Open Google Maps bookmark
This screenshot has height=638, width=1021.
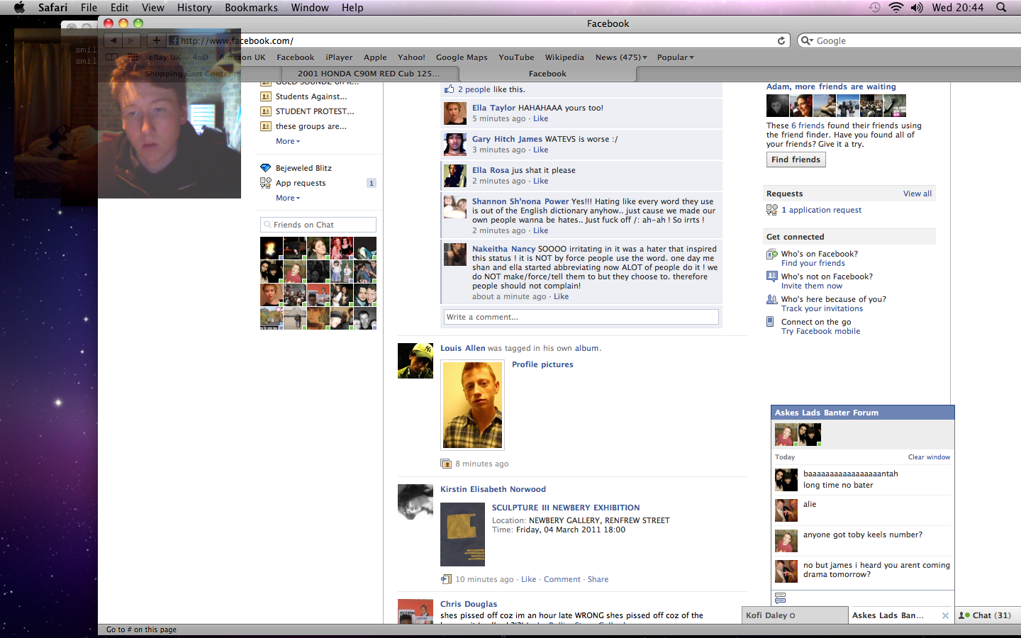[x=462, y=57]
